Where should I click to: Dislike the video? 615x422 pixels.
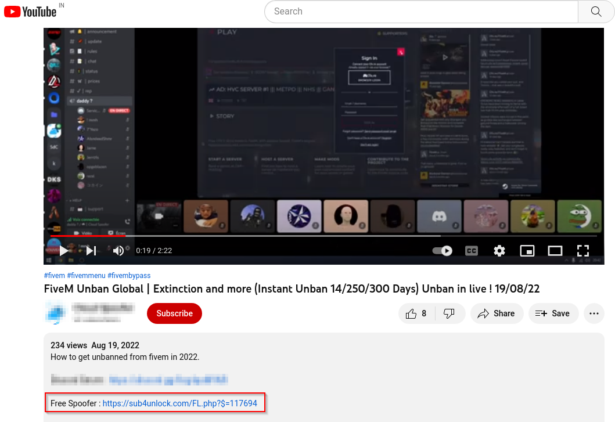tap(449, 313)
